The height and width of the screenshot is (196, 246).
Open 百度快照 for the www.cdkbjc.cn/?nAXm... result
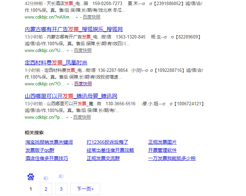[91, 17]
